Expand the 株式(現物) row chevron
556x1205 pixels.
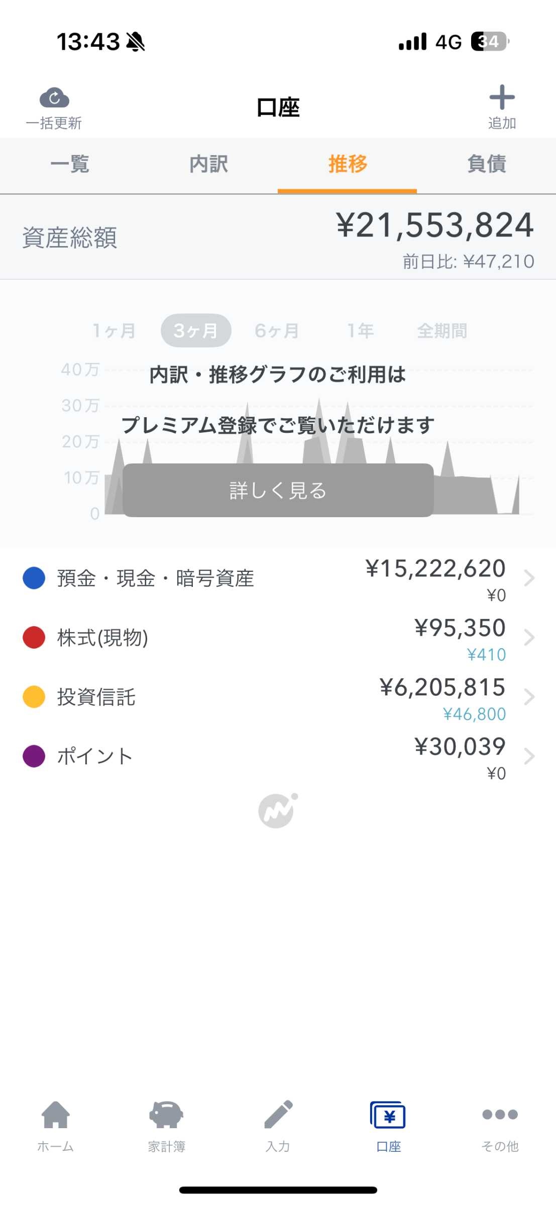529,638
